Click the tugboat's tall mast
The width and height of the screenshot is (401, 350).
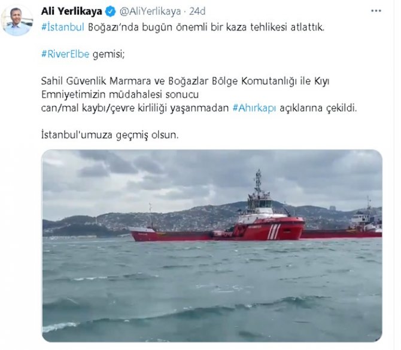(x=259, y=181)
